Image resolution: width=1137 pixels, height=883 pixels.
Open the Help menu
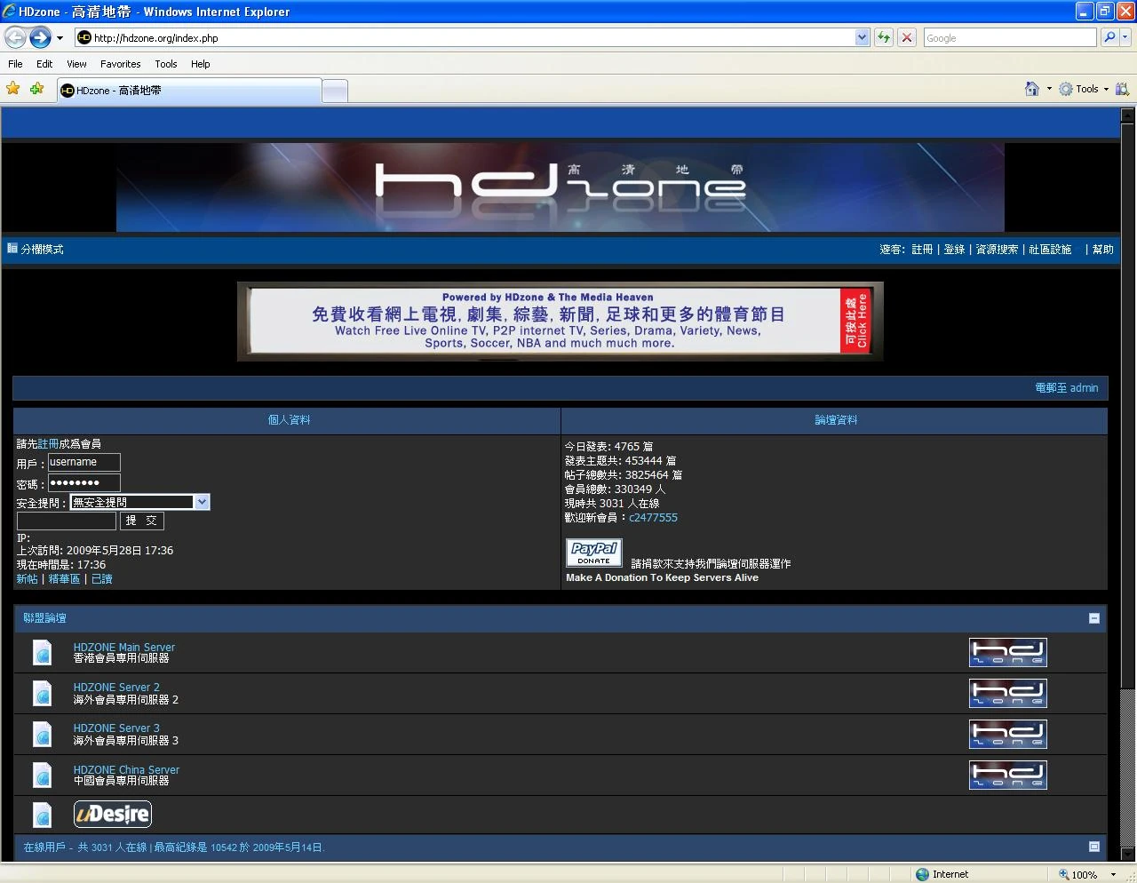click(201, 64)
